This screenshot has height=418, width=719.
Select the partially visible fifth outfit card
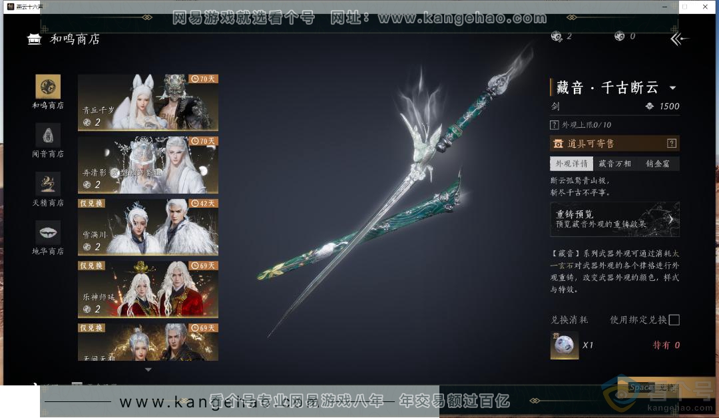coord(148,342)
